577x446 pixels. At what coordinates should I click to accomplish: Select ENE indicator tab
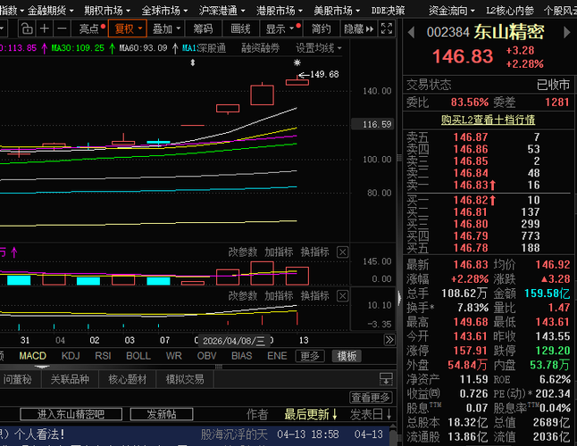pyautogui.click(x=277, y=356)
